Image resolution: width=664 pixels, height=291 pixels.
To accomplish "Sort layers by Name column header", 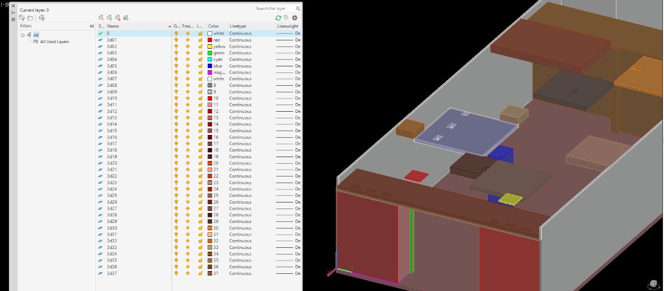I will pyautogui.click(x=113, y=26).
